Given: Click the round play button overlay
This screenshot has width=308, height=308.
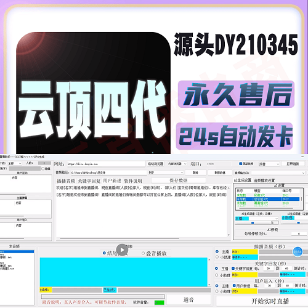Looking at the screenshot, I should tap(122, 249).
